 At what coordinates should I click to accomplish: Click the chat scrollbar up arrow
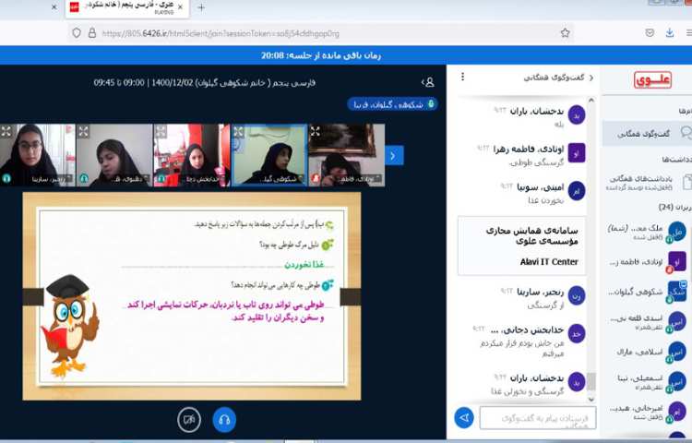(x=591, y=101)
